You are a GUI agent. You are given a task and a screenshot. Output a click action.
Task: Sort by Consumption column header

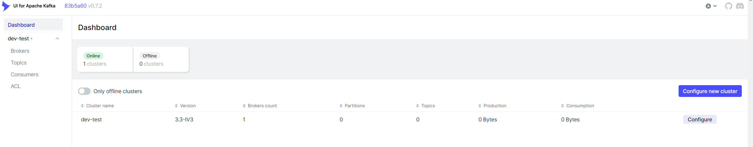coord(577,106)
